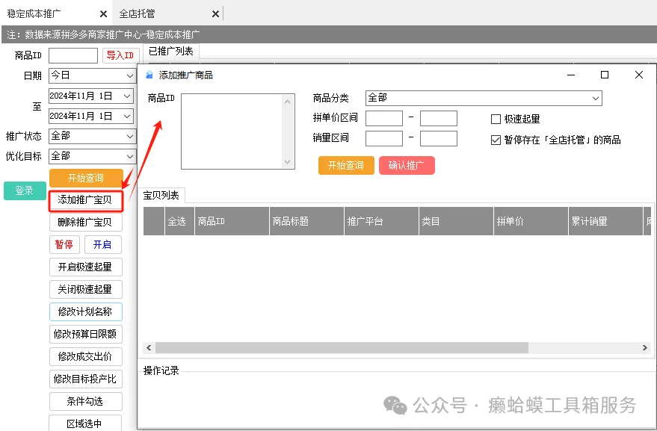Screen dimensions: 657x431
Task: Click the 导入ID button
Action: click(x=120, y=55)
